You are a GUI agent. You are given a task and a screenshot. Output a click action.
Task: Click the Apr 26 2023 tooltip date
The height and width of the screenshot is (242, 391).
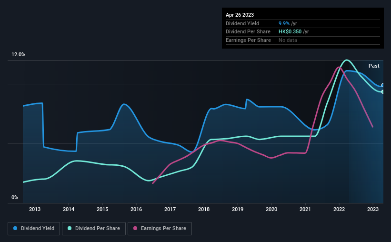240,15
